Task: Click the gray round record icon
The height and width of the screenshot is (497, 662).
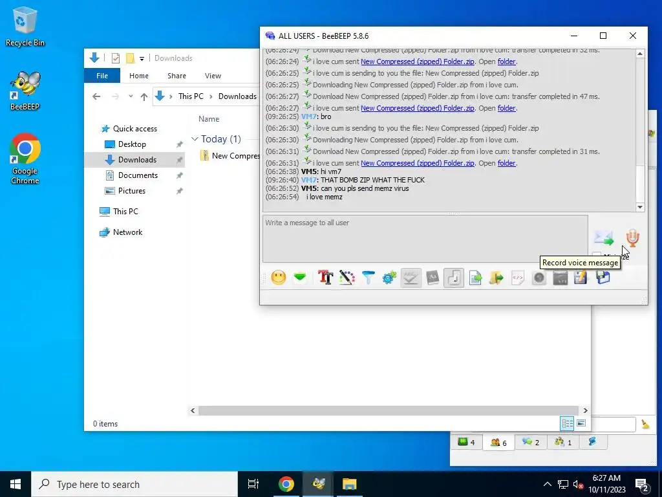Action: click(x=539, y=278)
